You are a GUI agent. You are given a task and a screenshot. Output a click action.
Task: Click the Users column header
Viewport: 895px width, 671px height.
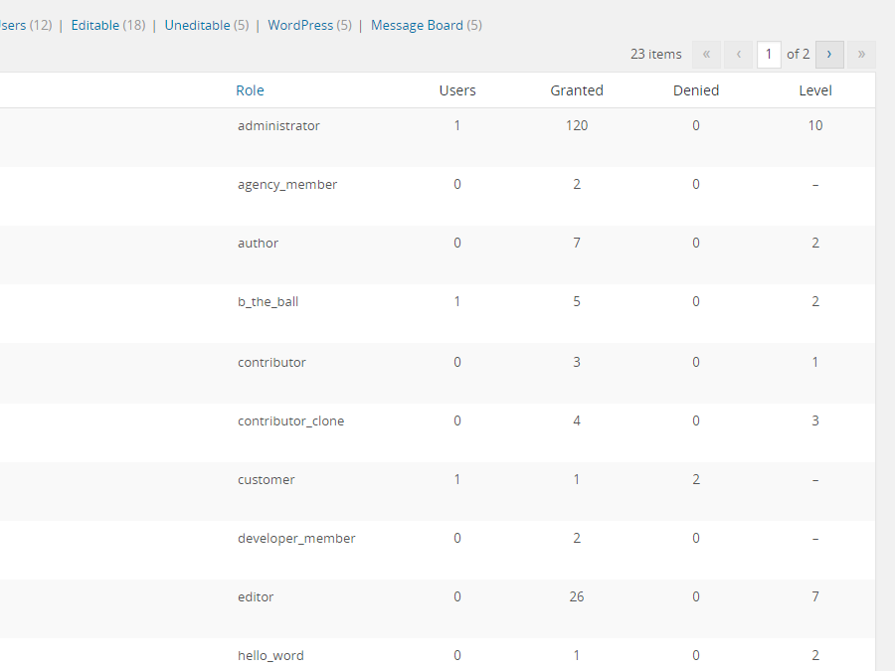pyautogui.click(x=457, y=90)
